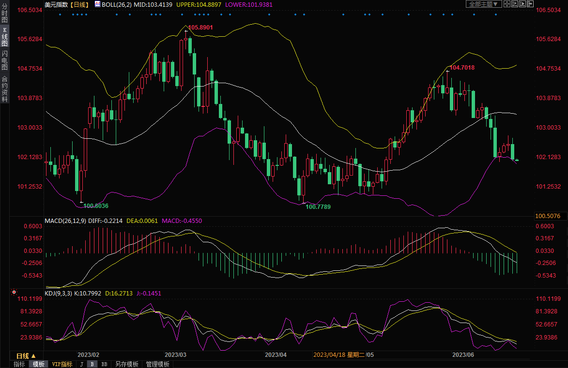
Task: Expand the 日线 period selector
Action: [x=26, y=355]
